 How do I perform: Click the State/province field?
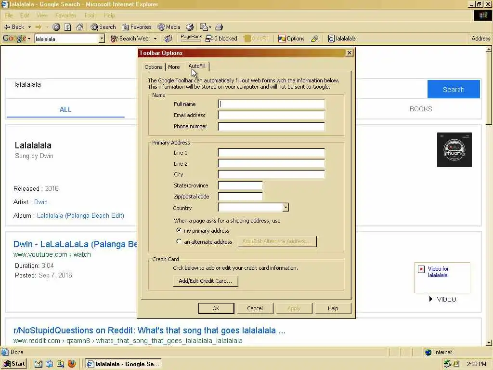240,185
